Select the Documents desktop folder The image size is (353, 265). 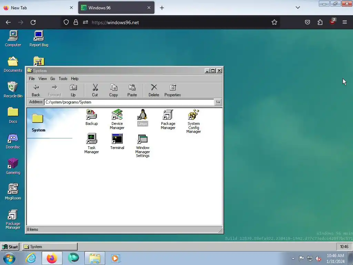click(13, 64)
